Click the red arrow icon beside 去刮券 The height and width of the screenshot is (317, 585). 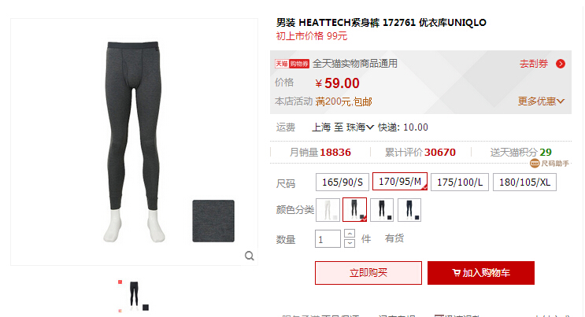click(560, 64)
